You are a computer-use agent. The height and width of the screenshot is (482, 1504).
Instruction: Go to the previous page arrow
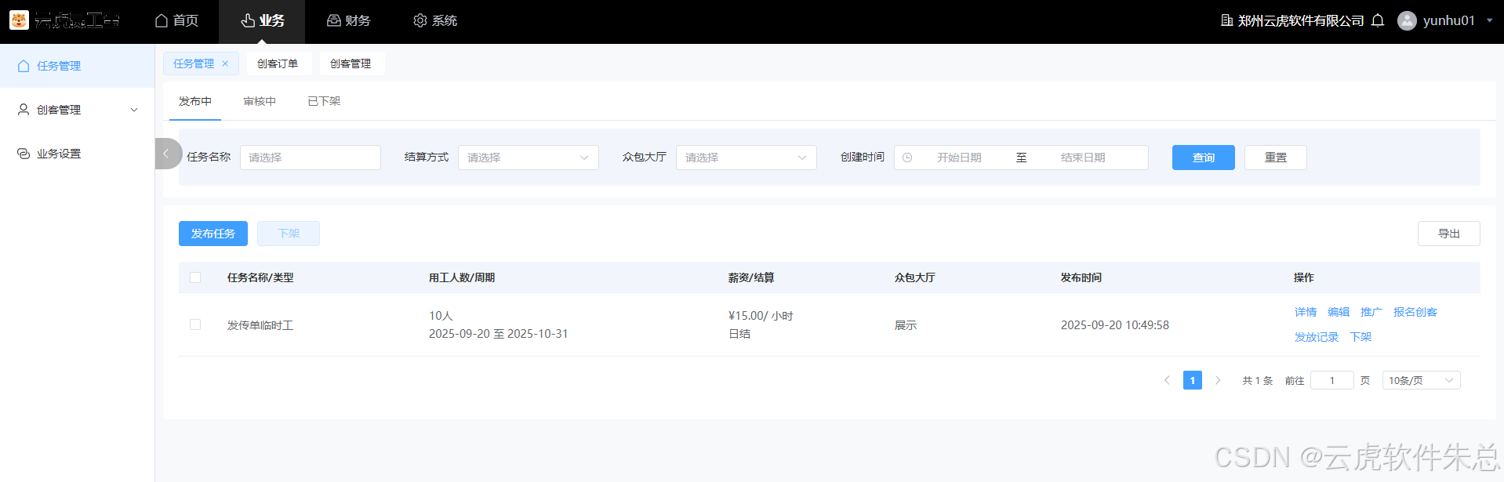[1167, 380]
